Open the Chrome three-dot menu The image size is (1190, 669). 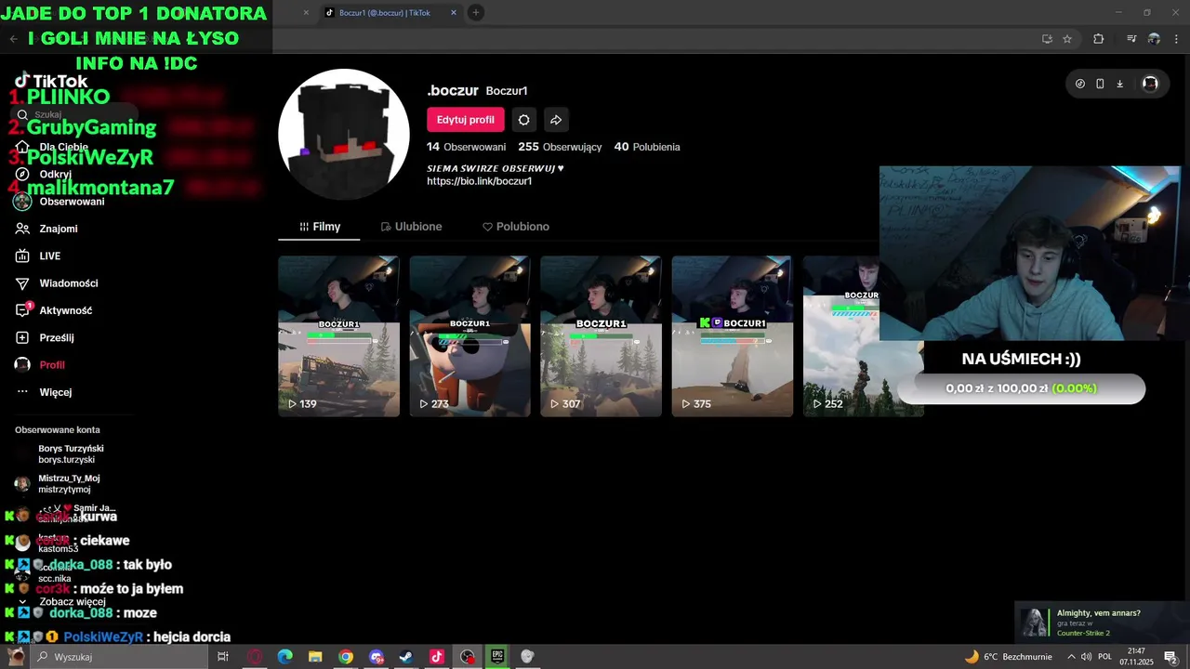(1177, 39)
